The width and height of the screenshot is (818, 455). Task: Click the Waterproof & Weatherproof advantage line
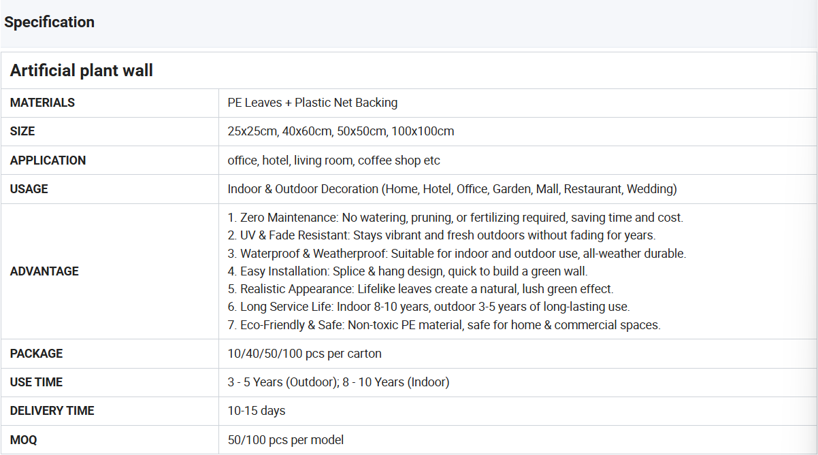click(456, 254)
